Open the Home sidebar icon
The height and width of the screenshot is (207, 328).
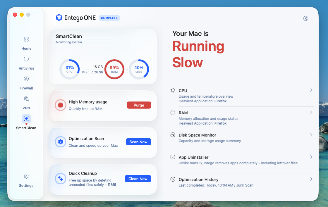pos(26,39)
